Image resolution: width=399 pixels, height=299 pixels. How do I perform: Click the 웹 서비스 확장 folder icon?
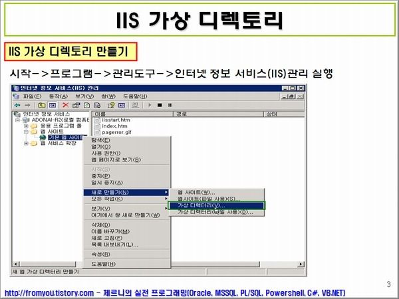coord(34,144)
